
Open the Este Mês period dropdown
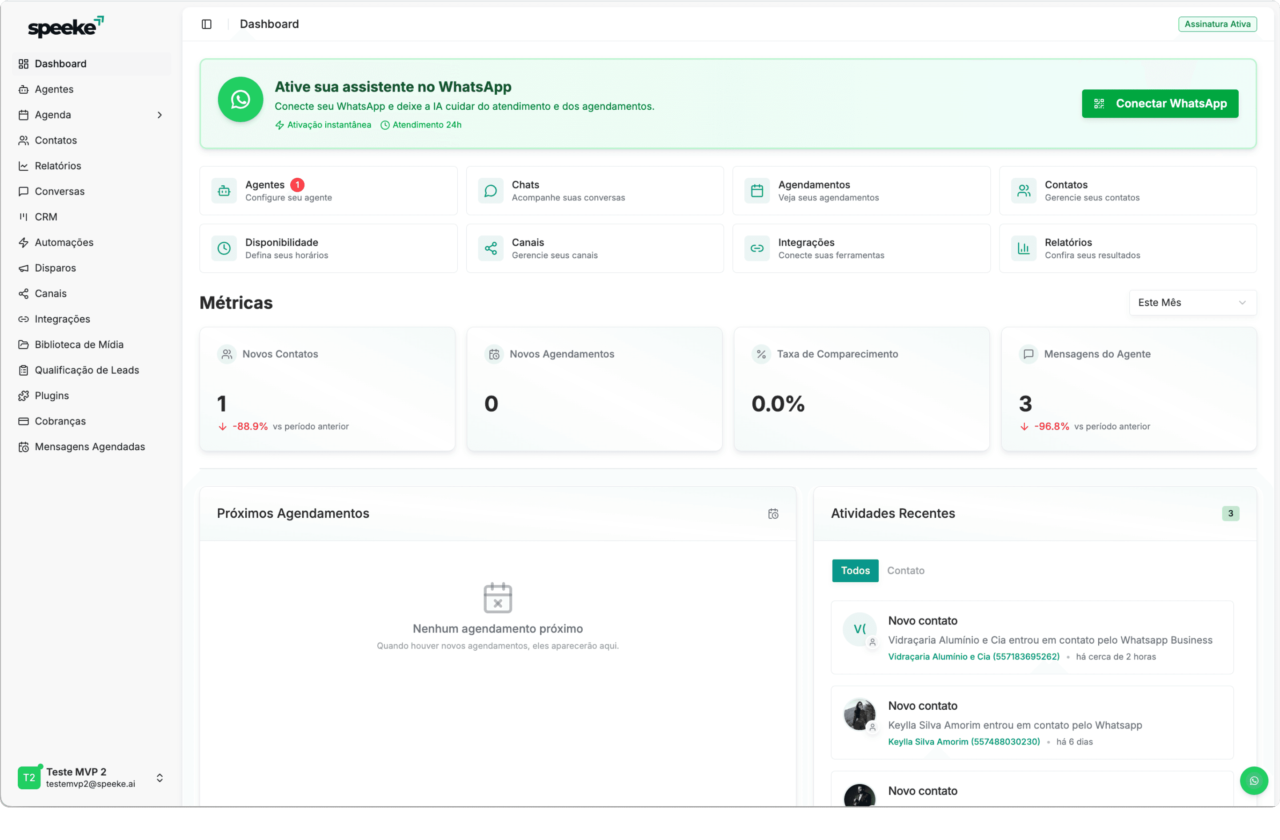[x=1192, y=303]
